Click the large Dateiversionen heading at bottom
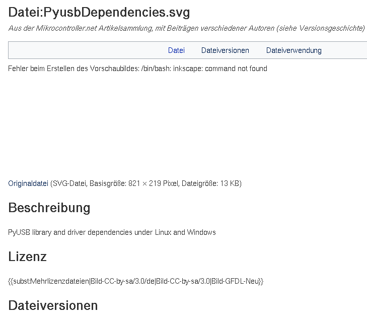The height and width of the screenshot is (319, 367). click(x=53, y=306)
